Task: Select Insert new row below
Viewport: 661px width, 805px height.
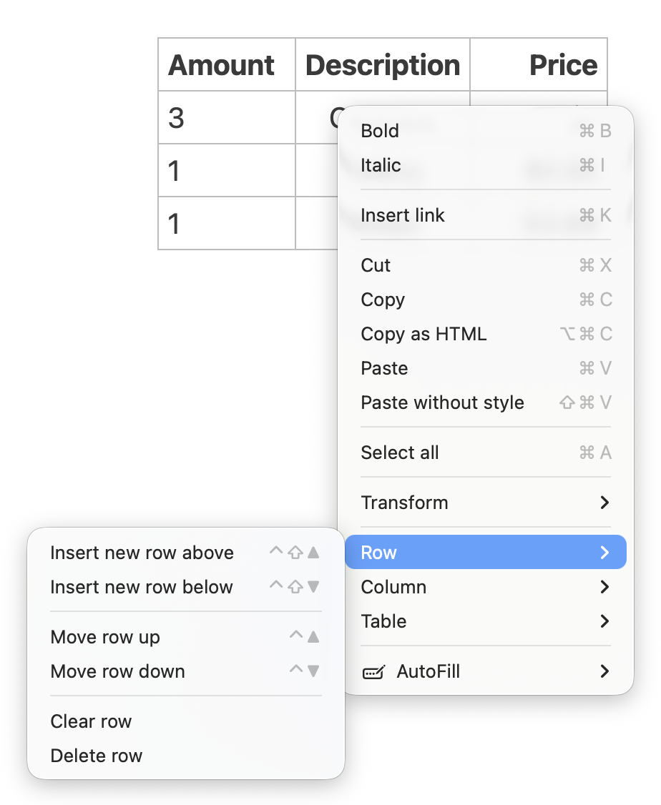Action: 140,587
